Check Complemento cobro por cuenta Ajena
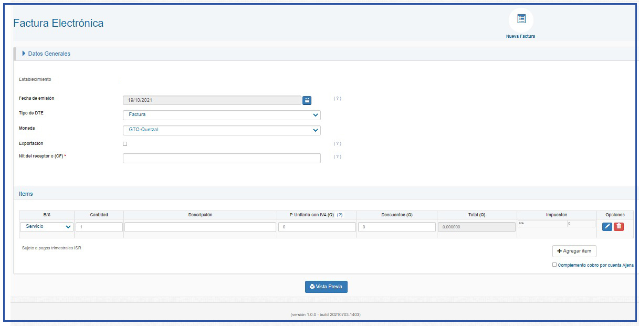639x326 pixels. click(554, 265)
